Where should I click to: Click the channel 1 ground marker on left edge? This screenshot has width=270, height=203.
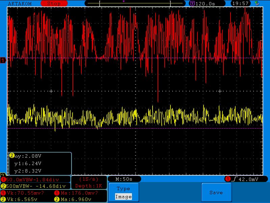3,61
